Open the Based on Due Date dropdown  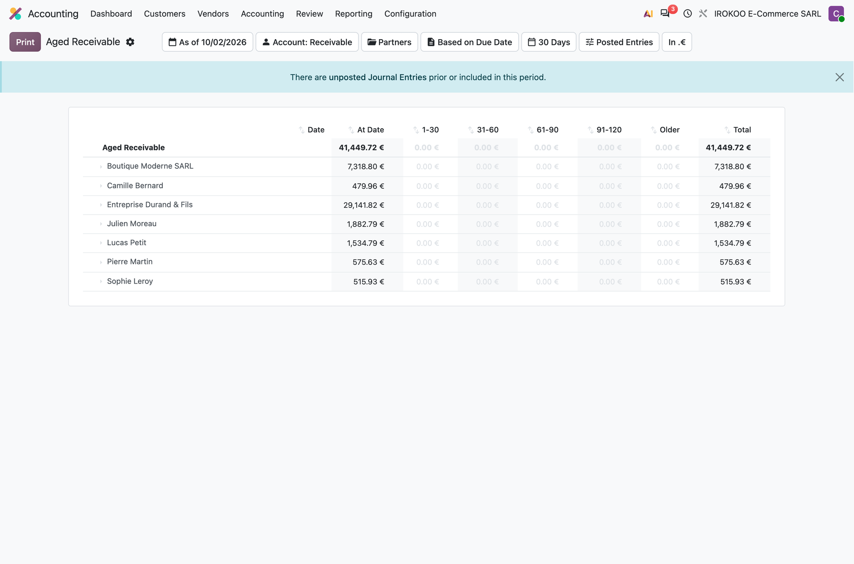(469, 42)
